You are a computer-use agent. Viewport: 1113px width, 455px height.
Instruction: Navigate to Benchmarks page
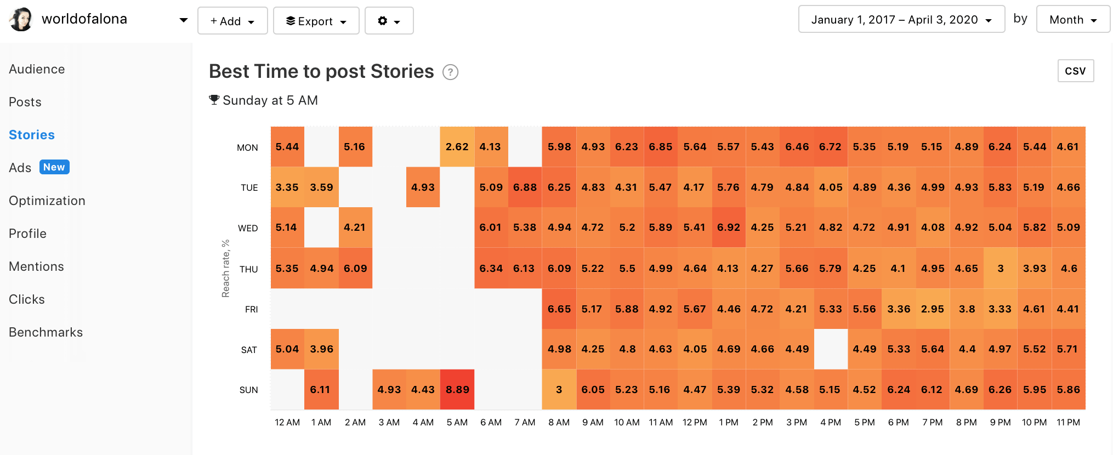[46, 332]
